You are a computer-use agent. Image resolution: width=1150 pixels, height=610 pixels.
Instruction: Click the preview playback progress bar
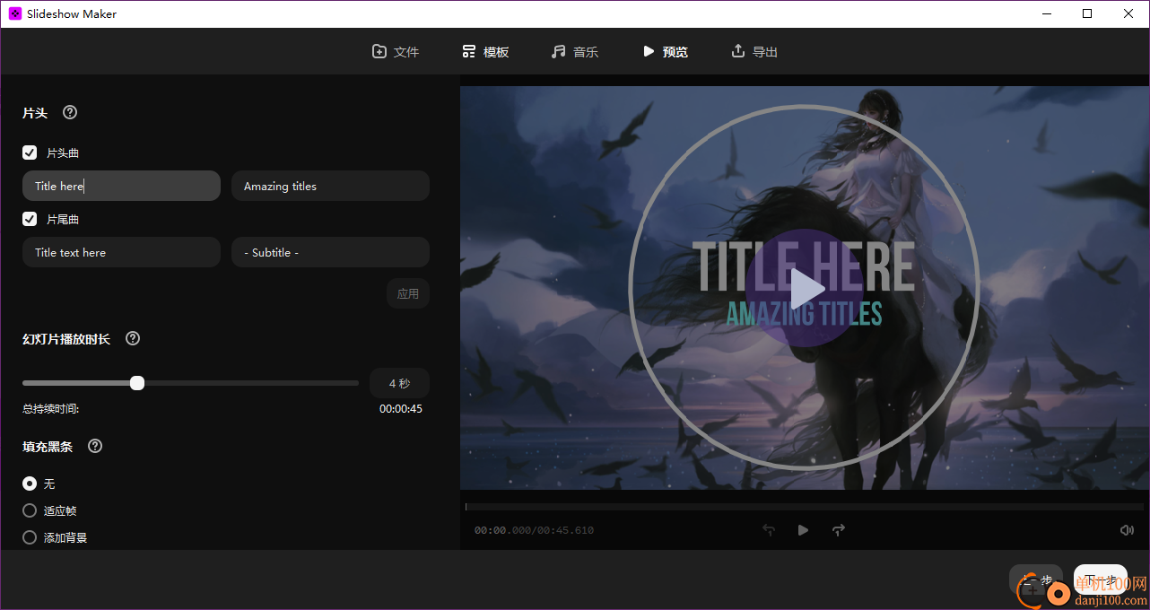[x=805, y=507]
